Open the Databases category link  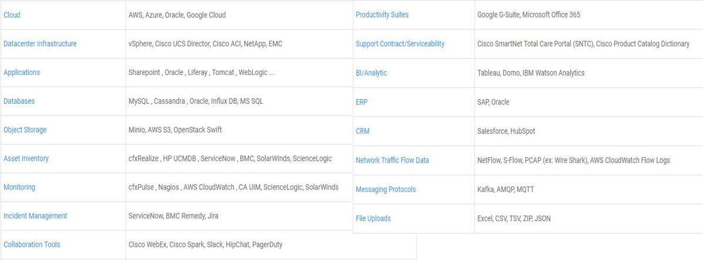click(19, 101)
